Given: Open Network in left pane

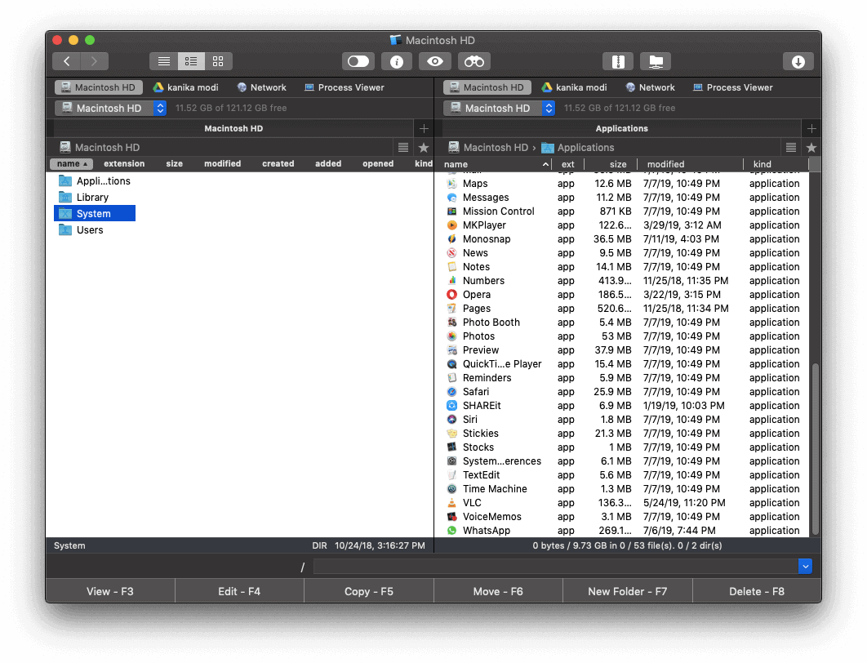Looking at the screenshot, I should pyautogui.click(x=261, y=87).
